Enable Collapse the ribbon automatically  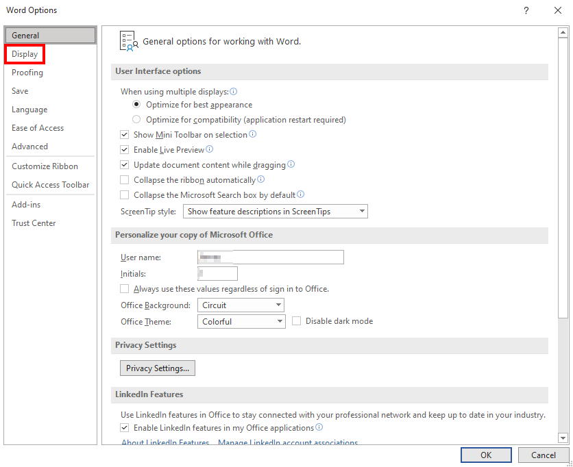pyautogui.click(x=125, y=180)
